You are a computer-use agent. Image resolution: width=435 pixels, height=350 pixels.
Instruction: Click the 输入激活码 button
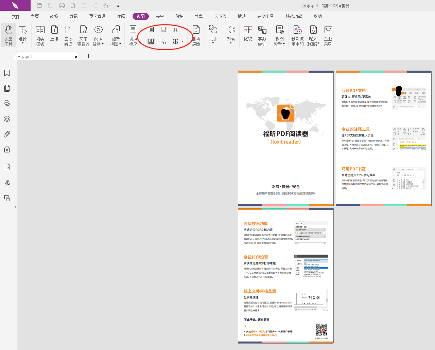point(313,35)
